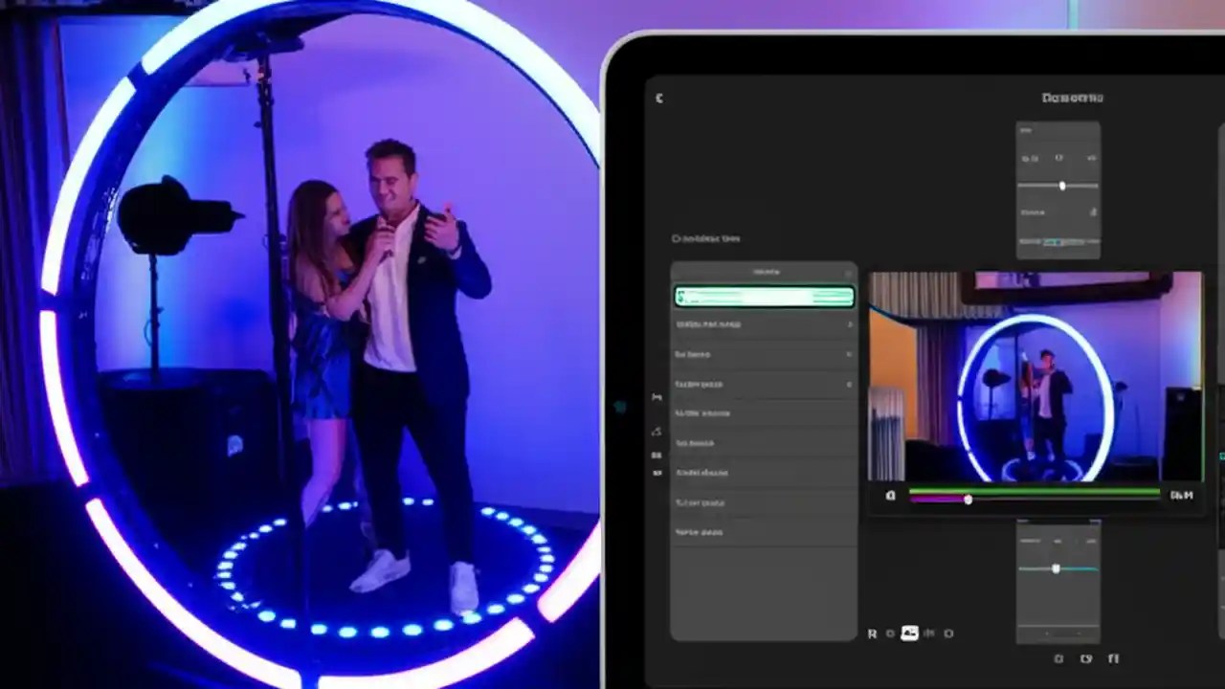
Task: Select the highlighted image adjustment icon in bottom toolbar
Action: (x=909, y=633)
